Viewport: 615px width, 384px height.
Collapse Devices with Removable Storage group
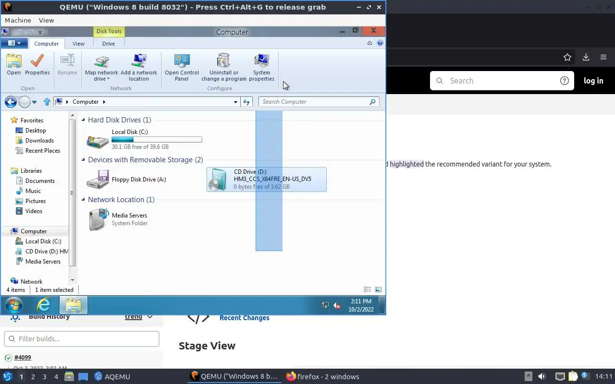pos(84,160)
